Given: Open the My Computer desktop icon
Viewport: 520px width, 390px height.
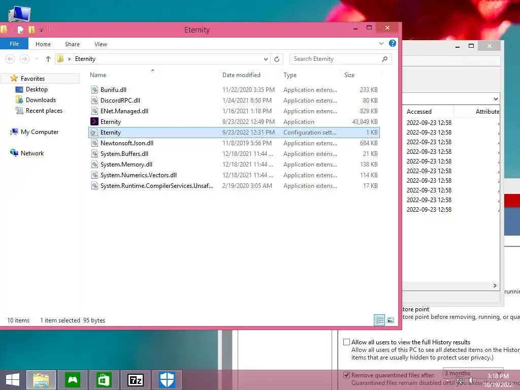Looking at the screenshot, I should pyautogui.click(x=19, y=14).
